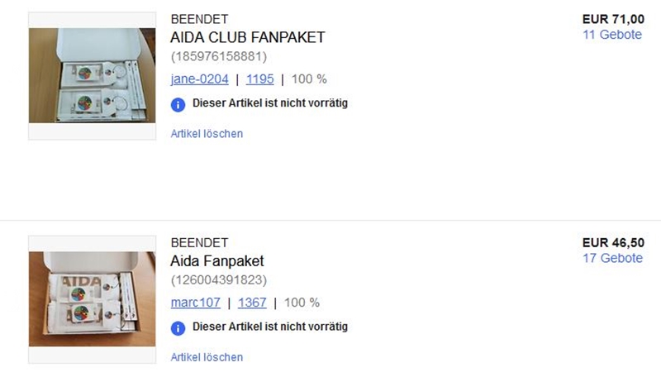Screen dimensions: 661x372
Task: Click item number 185976158881
Action: point(219,57)
